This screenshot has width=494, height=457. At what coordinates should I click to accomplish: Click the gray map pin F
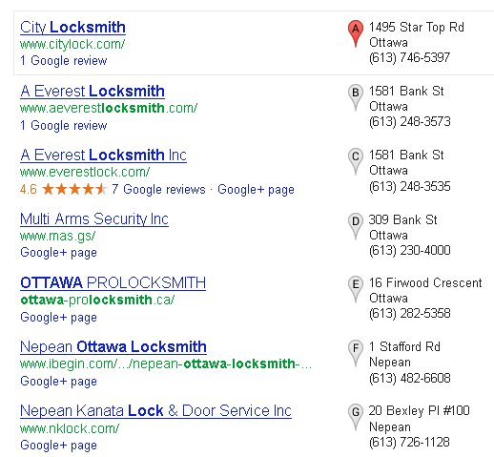tap(356, 353)
